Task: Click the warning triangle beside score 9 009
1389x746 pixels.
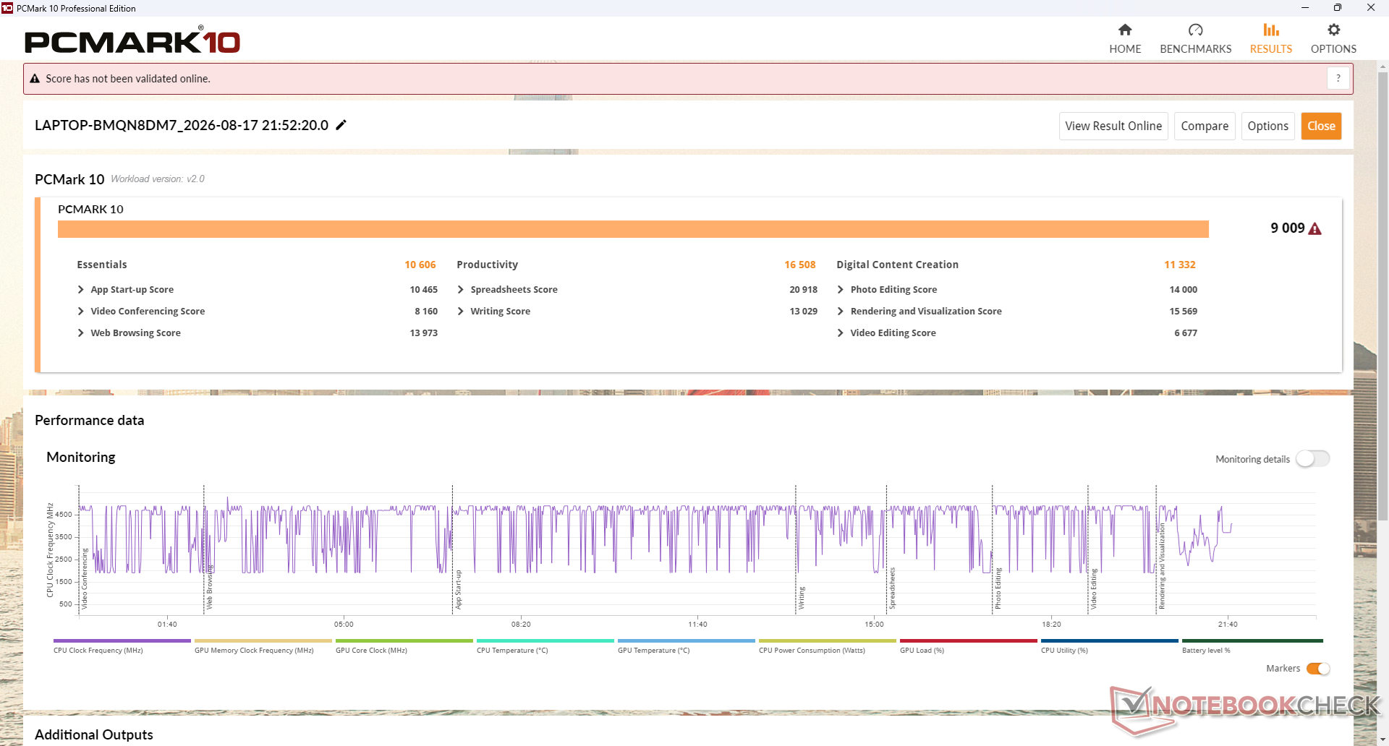Action: click(x=1315, y=228)
